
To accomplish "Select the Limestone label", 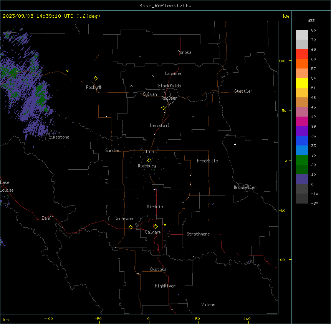I will pos(59,137).
